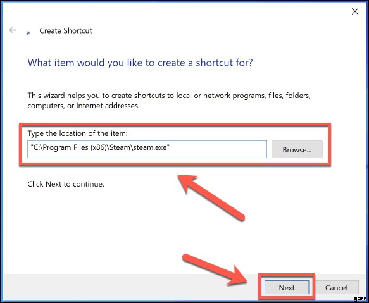
Task: Click the Create Shortcut title text
Action: tap(66, 30)
